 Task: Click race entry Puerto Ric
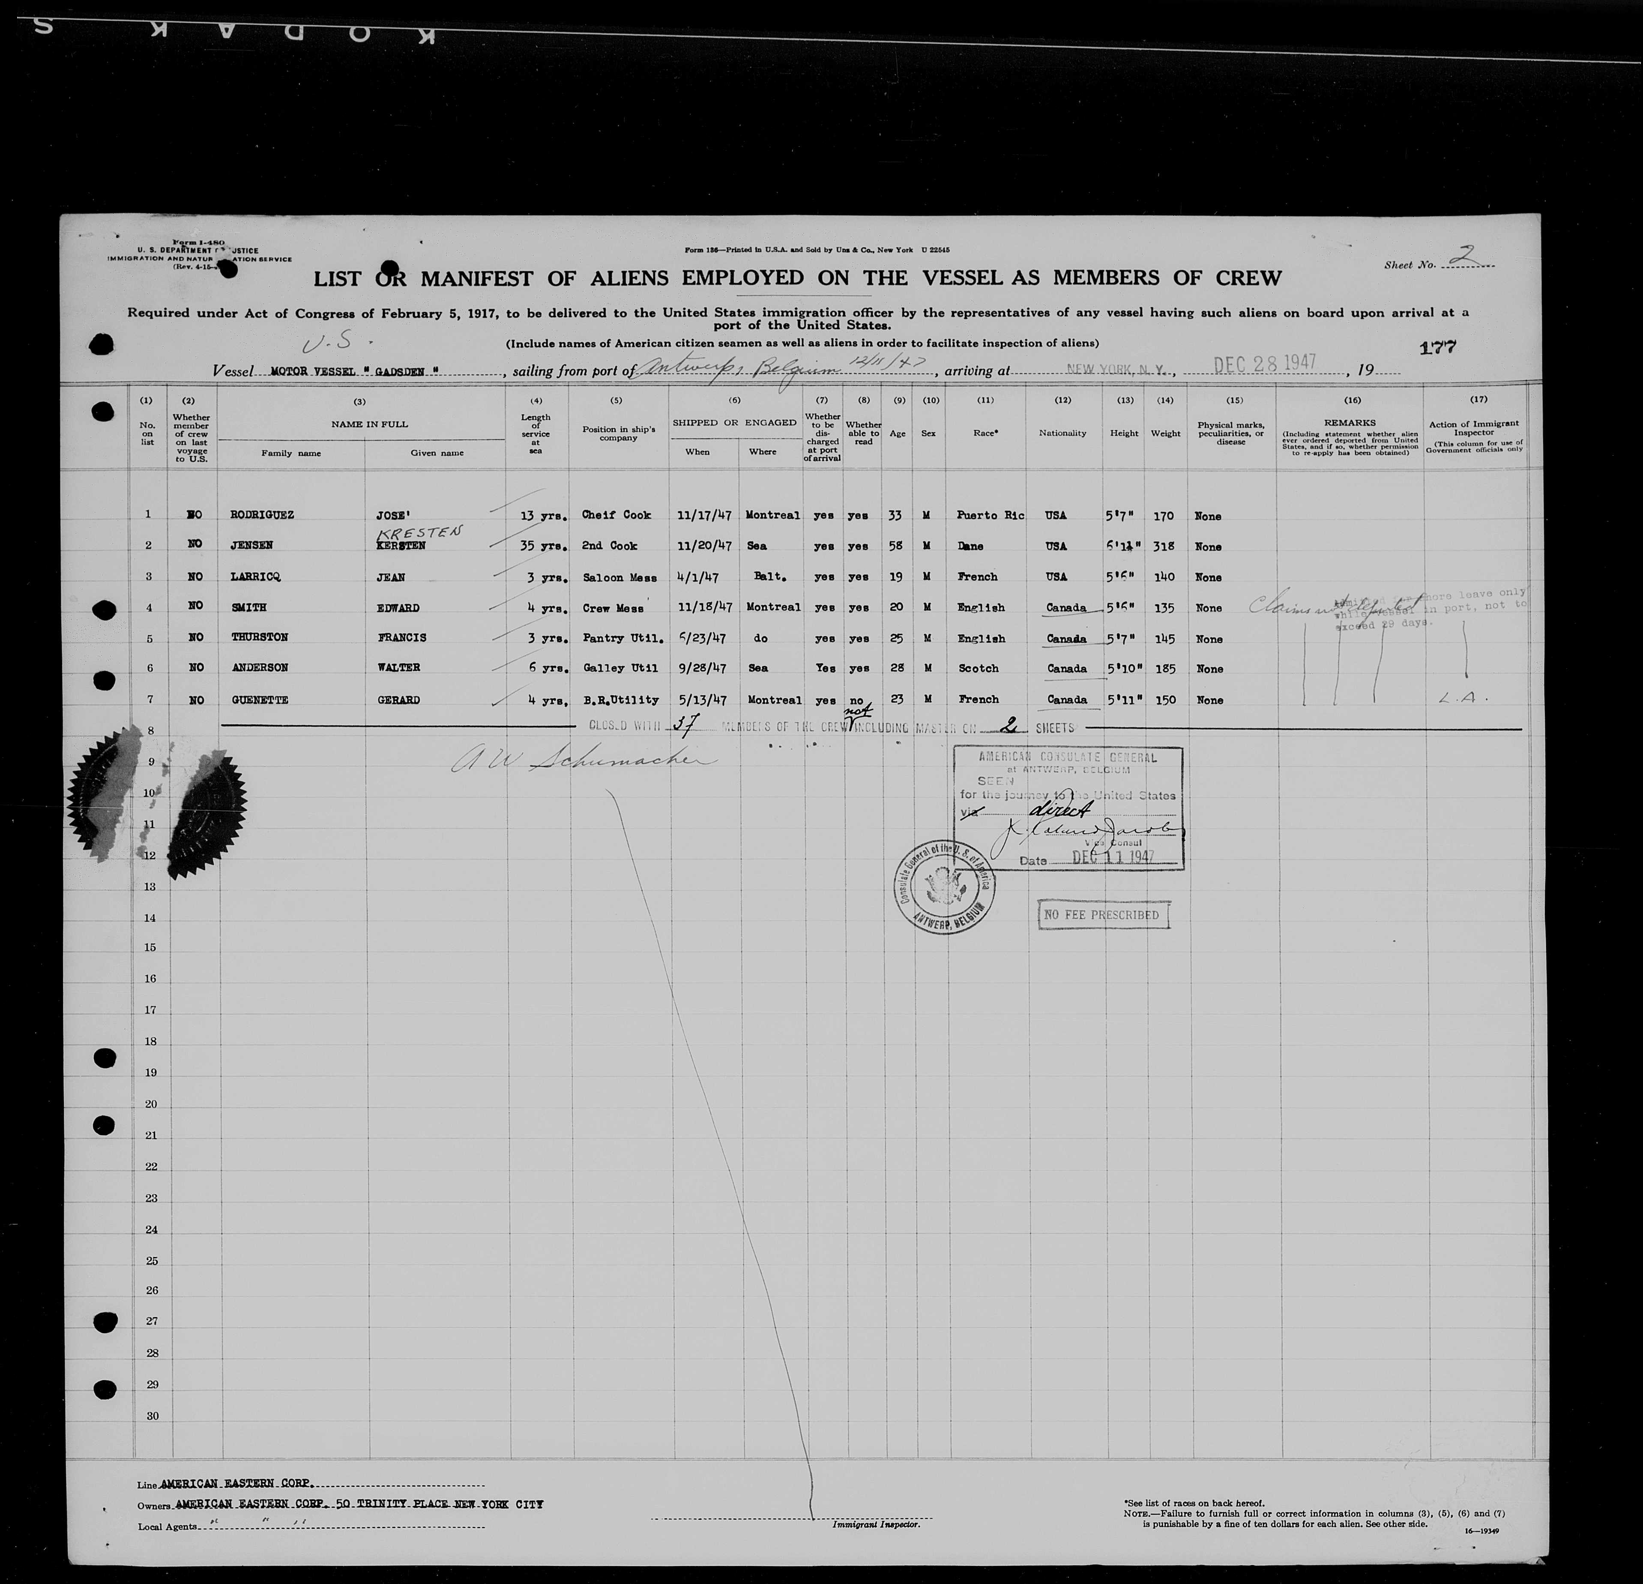pyautogui.click(x=990, y=515)
